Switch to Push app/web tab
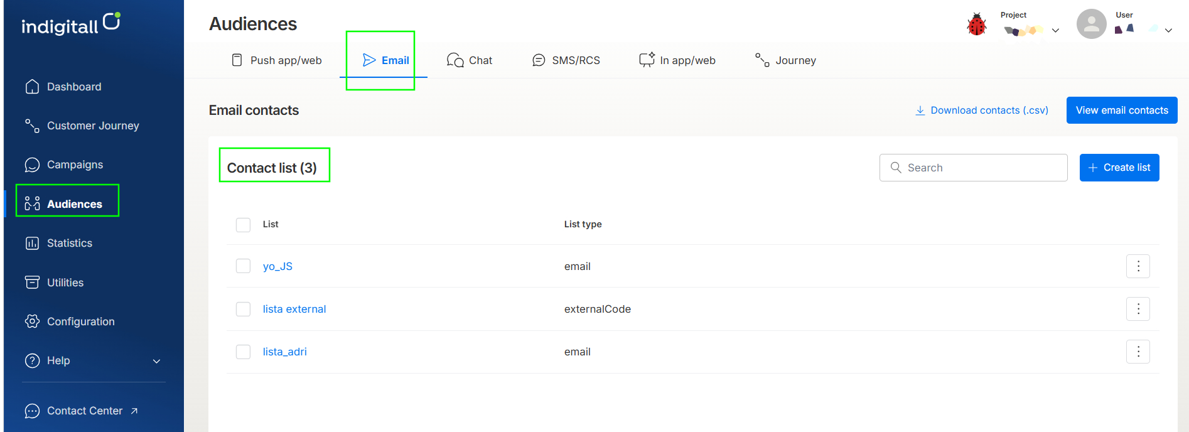 click(277, 60)
